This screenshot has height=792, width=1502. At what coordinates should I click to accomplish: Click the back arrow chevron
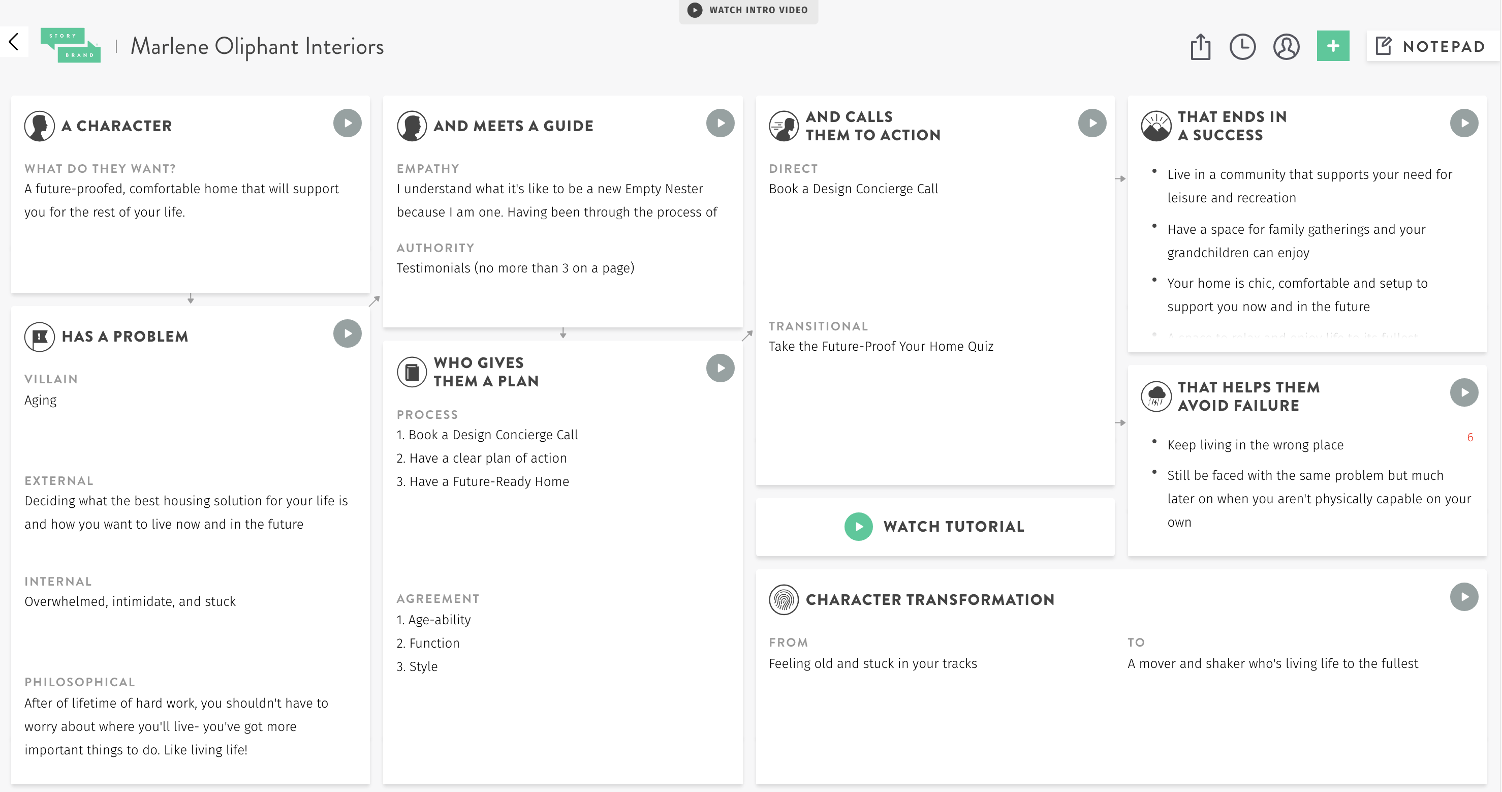point(14,42)
